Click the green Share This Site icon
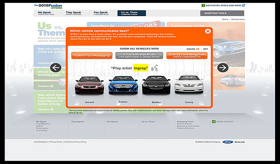280x164 pixels. (213, 122)
